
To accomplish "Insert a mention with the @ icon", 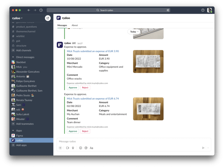I will [86, 148].
